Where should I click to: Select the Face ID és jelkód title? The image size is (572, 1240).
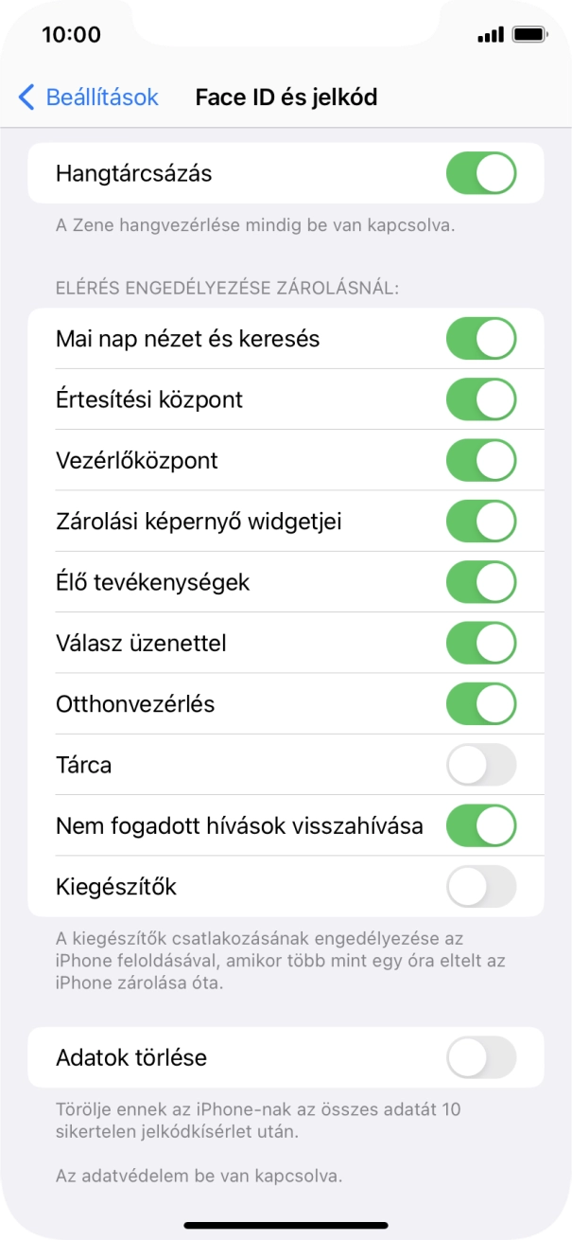coord(286,96)
